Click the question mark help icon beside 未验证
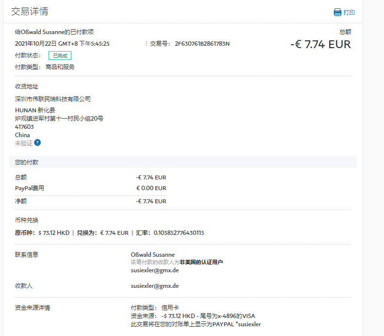 pos(37,143)
